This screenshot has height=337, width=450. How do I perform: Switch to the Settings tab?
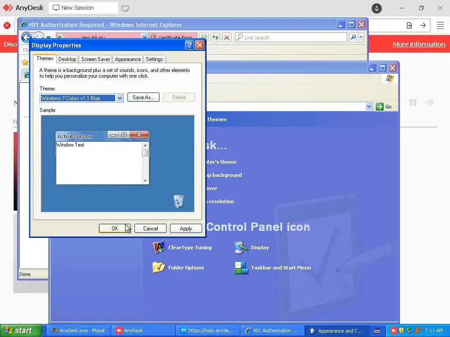click(154, 59)
